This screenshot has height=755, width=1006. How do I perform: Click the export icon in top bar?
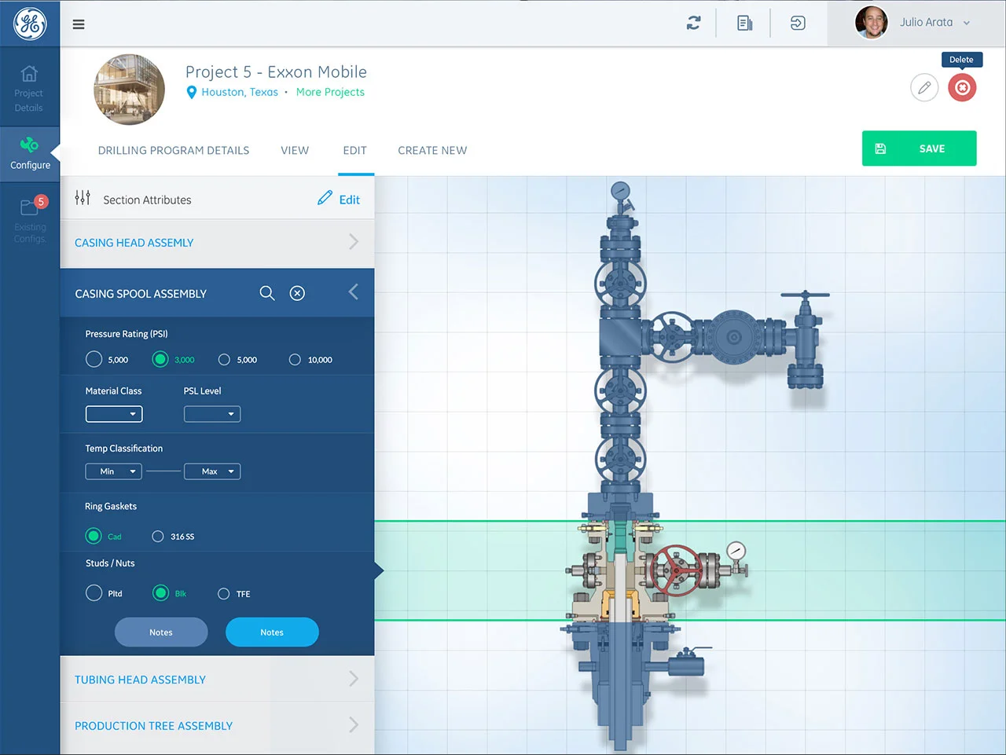pos(798,24)
